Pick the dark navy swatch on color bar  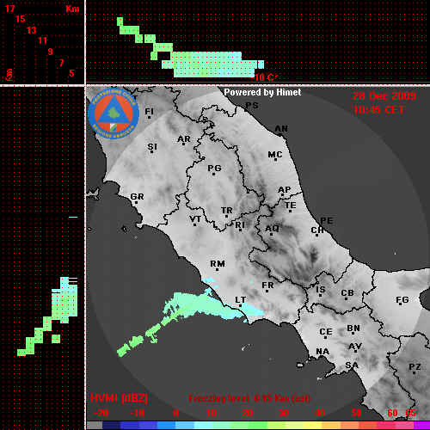(111, 426)
